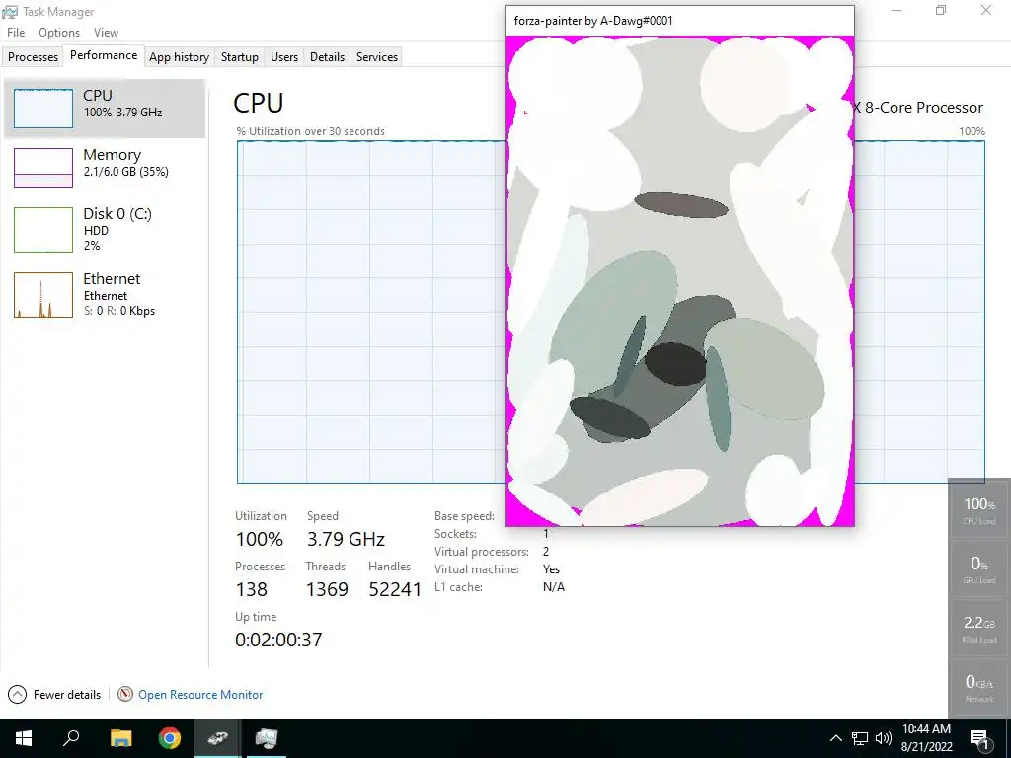Image resolution: width=1011 pixels, height=758 pixels.
Task: Show hidden system tray icons
Action: point(835,738)
